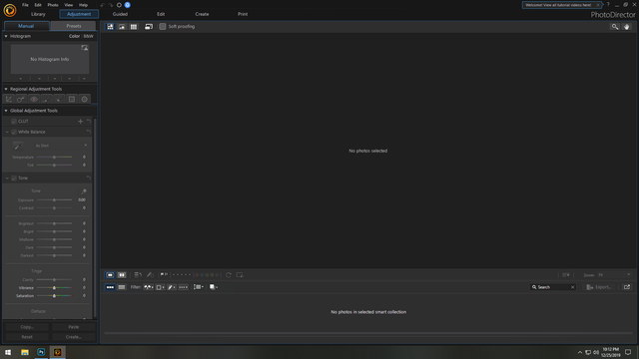Click the histogram image source icon
Image resolution: width=639 pixels, height=359 pixels.
click(x=84, y=48)
